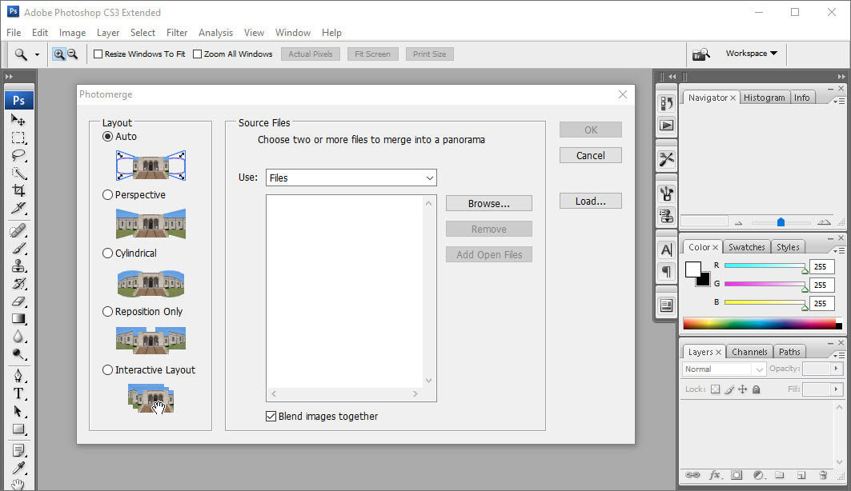Screen dimensions: 851x491
Task: Open the Use Files dropdown
Action: coord(351,178)
